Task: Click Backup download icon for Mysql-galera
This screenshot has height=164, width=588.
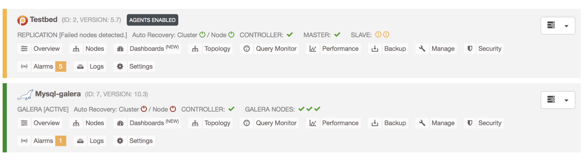Action: point(375,123)
